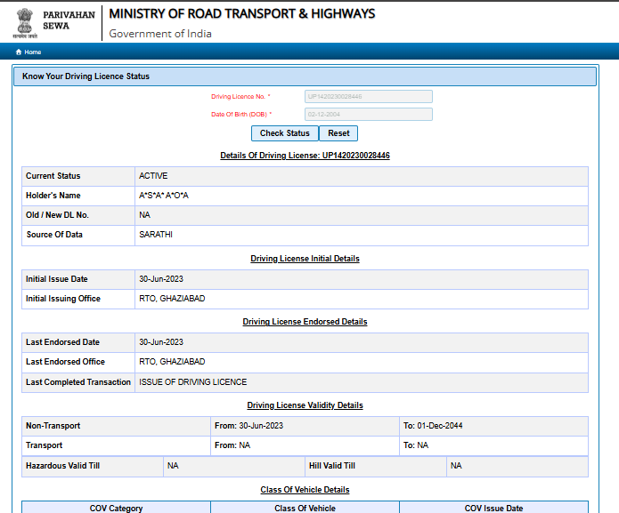
Task: Click the Driving License Initial Details heading
Action: coord(305,259)
